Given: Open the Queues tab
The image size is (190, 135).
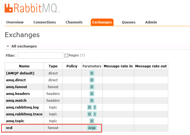Looking at the screenshot, I should tap(128, 22).
